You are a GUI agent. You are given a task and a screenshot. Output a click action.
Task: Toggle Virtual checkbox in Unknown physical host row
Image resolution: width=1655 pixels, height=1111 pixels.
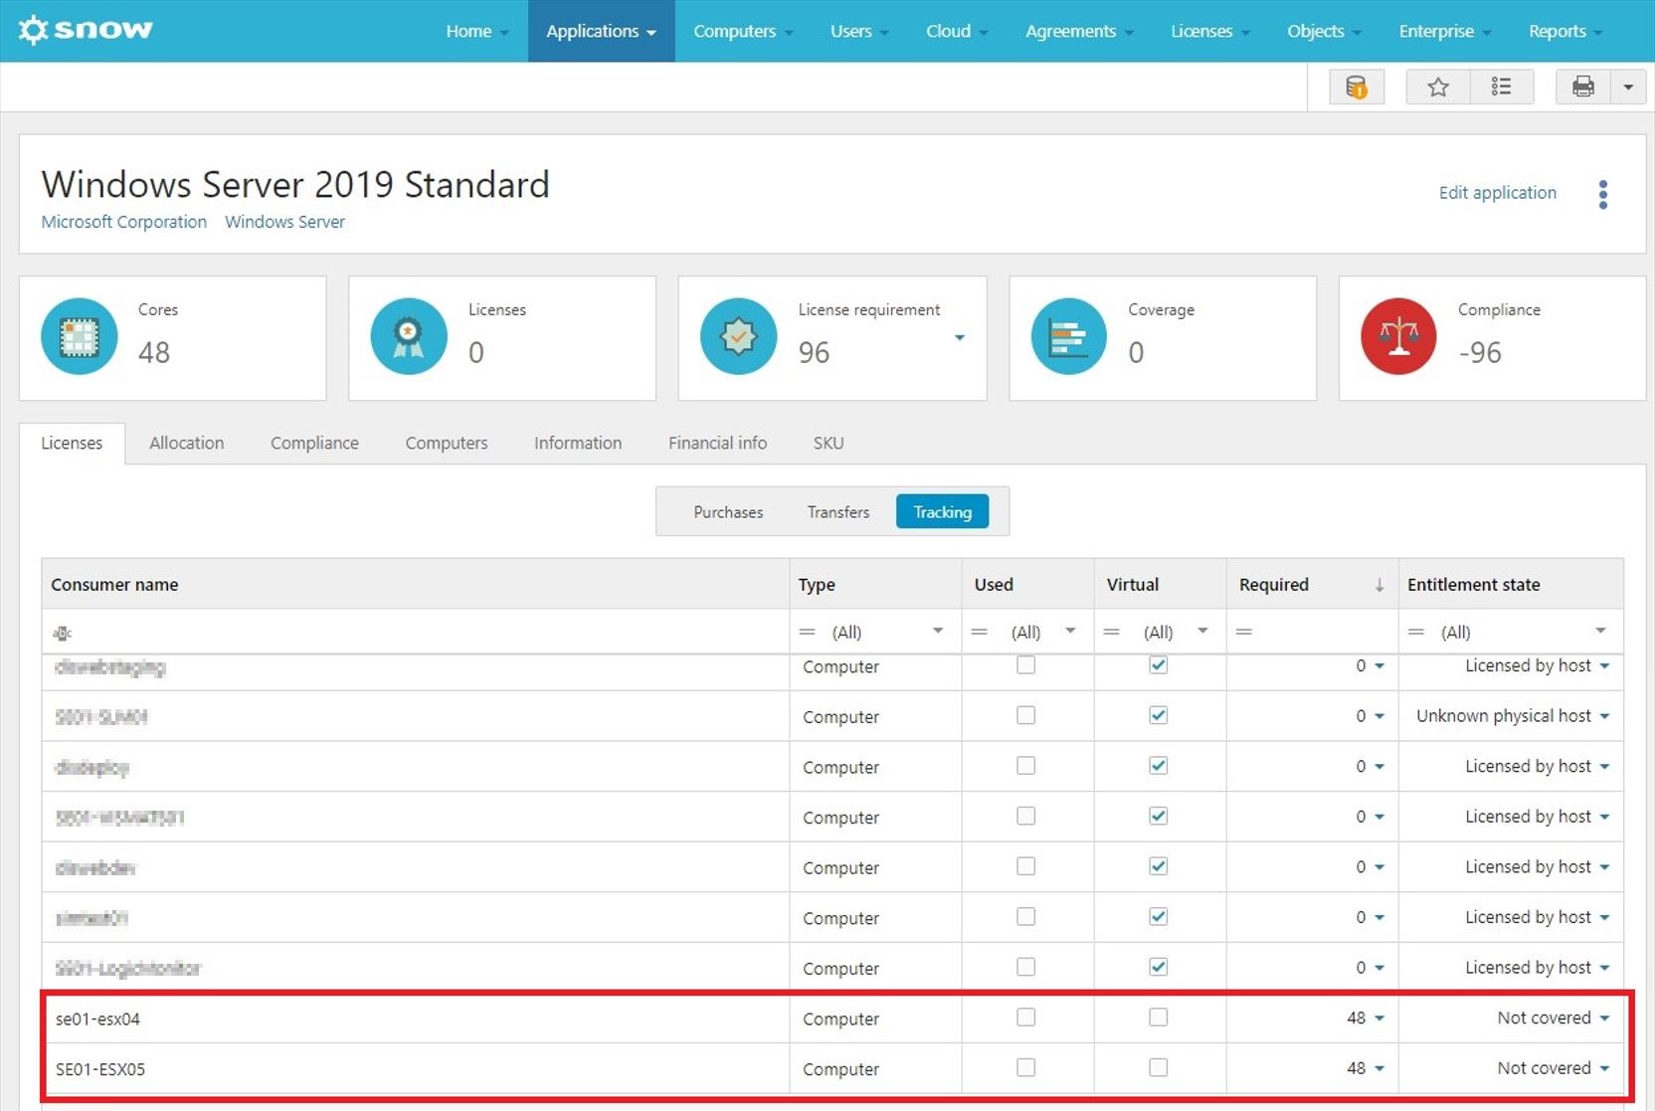point(1159,715)
